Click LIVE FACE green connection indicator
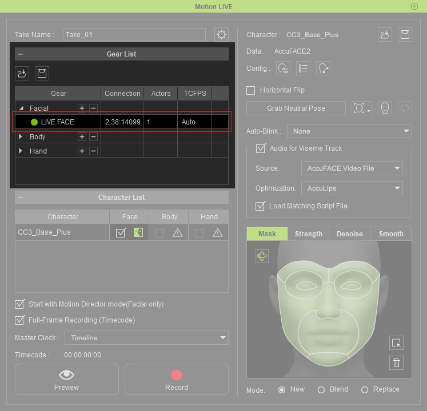The image size is (427, 411). click(34, 122)
